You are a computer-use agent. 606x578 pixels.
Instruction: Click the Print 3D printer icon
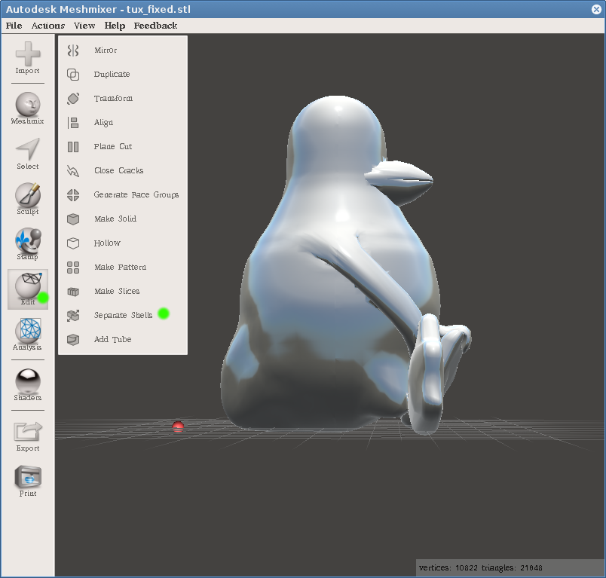[27, 477]
